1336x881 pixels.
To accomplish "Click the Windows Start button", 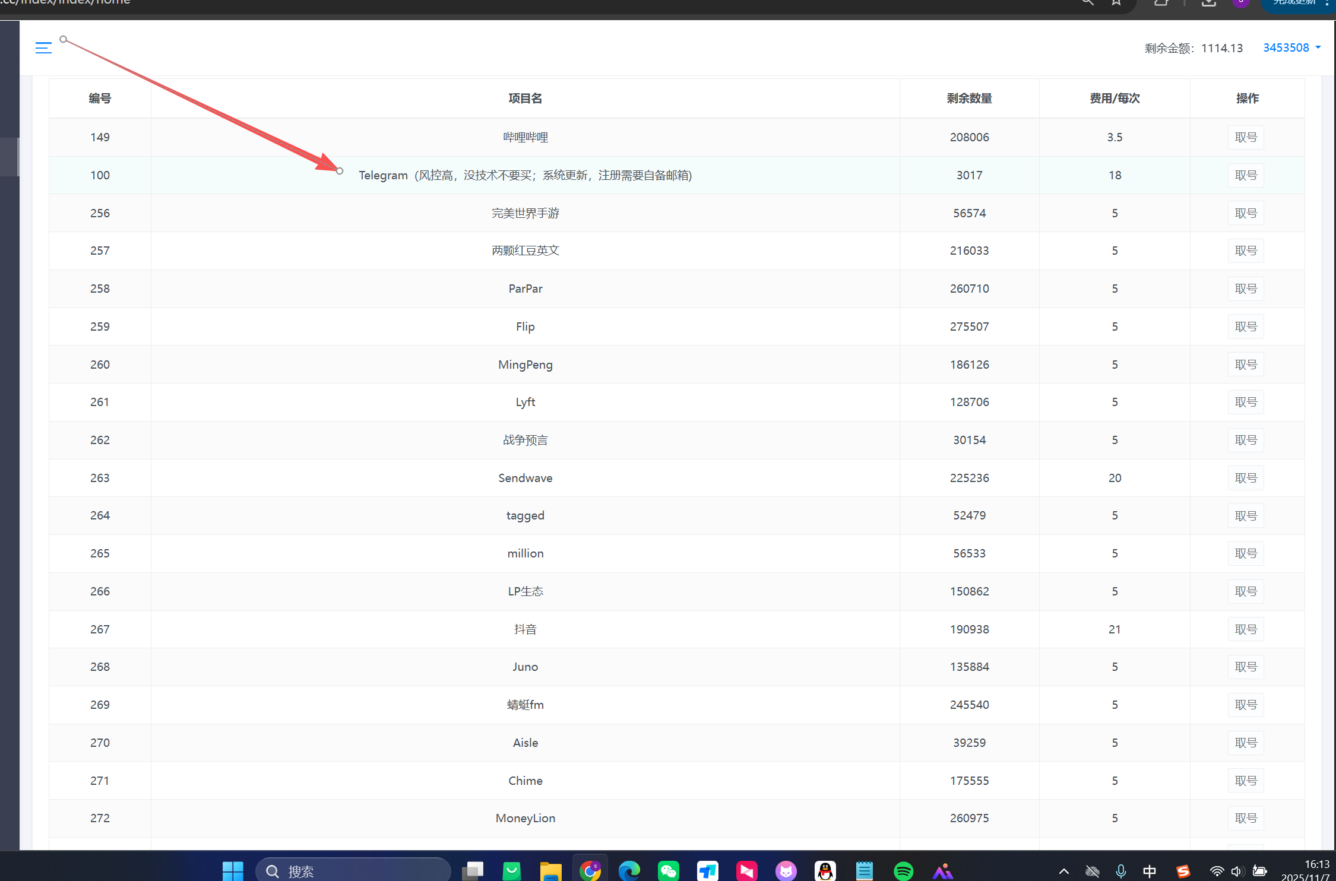I will [x=233, y=871].
